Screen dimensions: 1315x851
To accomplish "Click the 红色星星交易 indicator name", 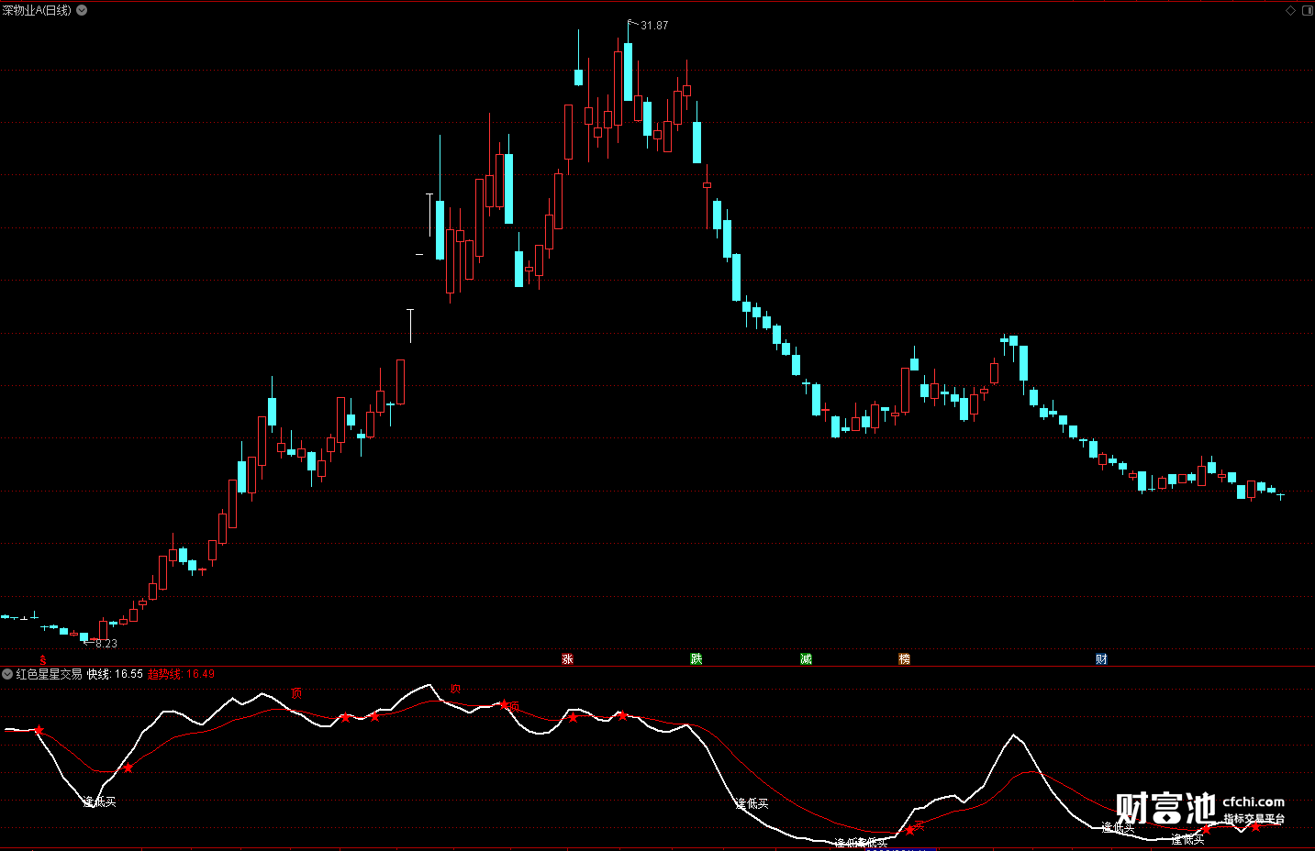I will (49, 674).
